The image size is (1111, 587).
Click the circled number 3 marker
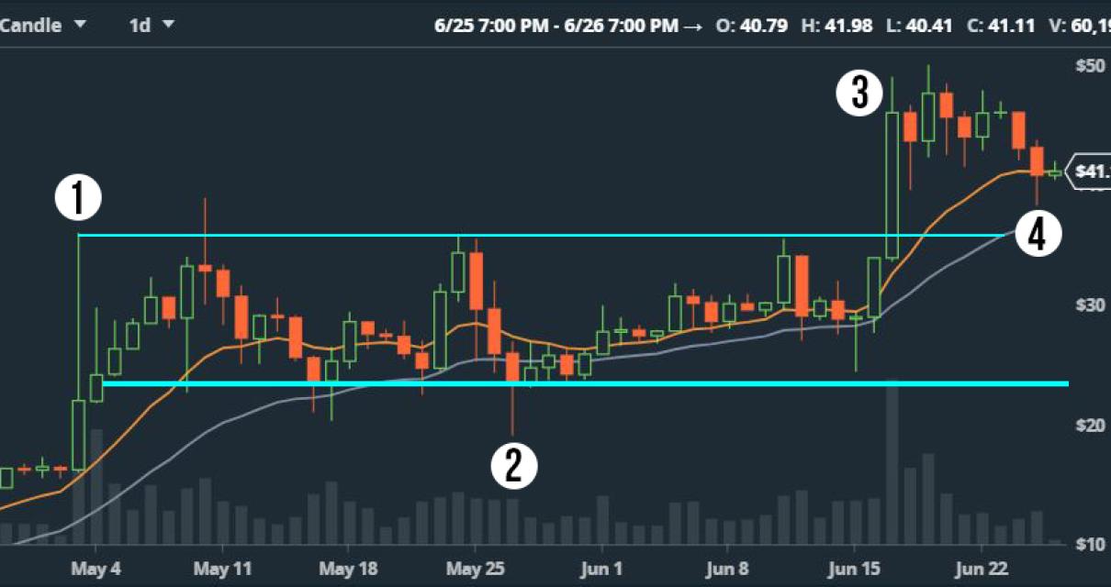(x=858, y=94)
